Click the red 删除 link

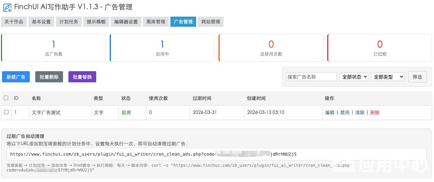(375, 113)
